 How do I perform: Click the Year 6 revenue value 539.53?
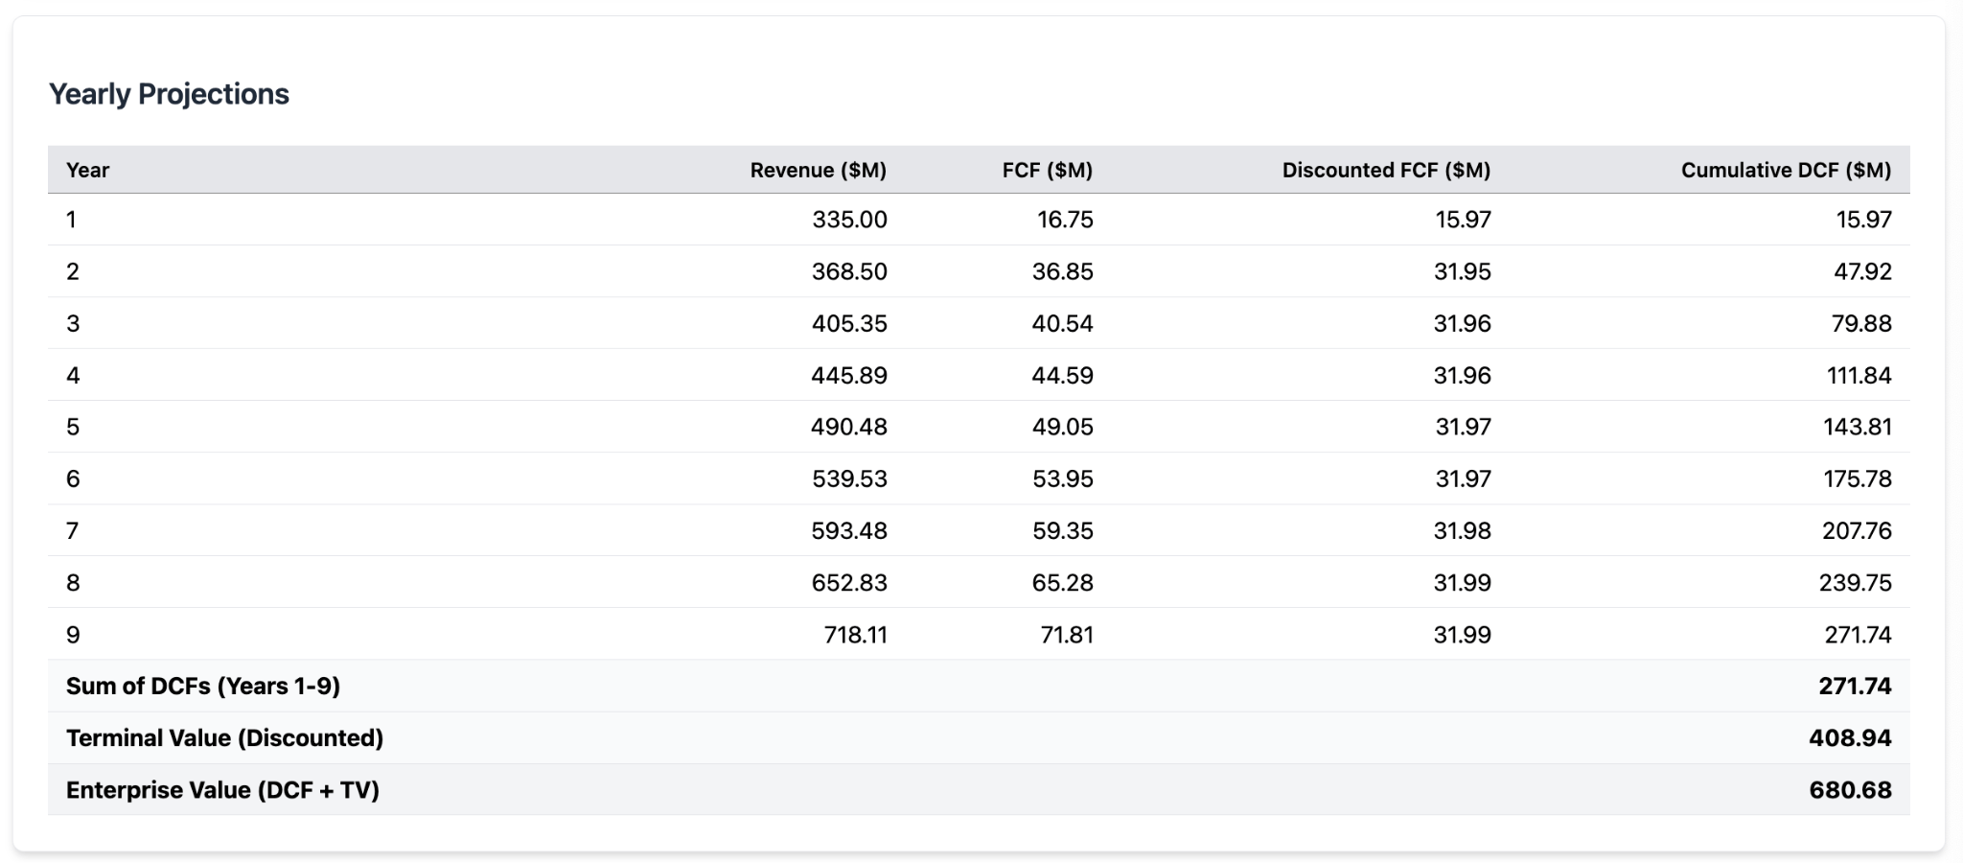[849, 478]
